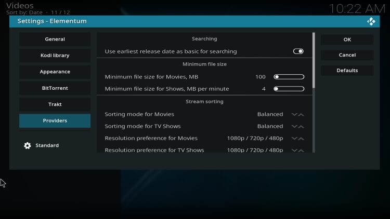Image resolution: width=390 pixels, height=219 pixels.
Task: Click up arrow for Sorting mode for Movies
Action: coord(301,115)
